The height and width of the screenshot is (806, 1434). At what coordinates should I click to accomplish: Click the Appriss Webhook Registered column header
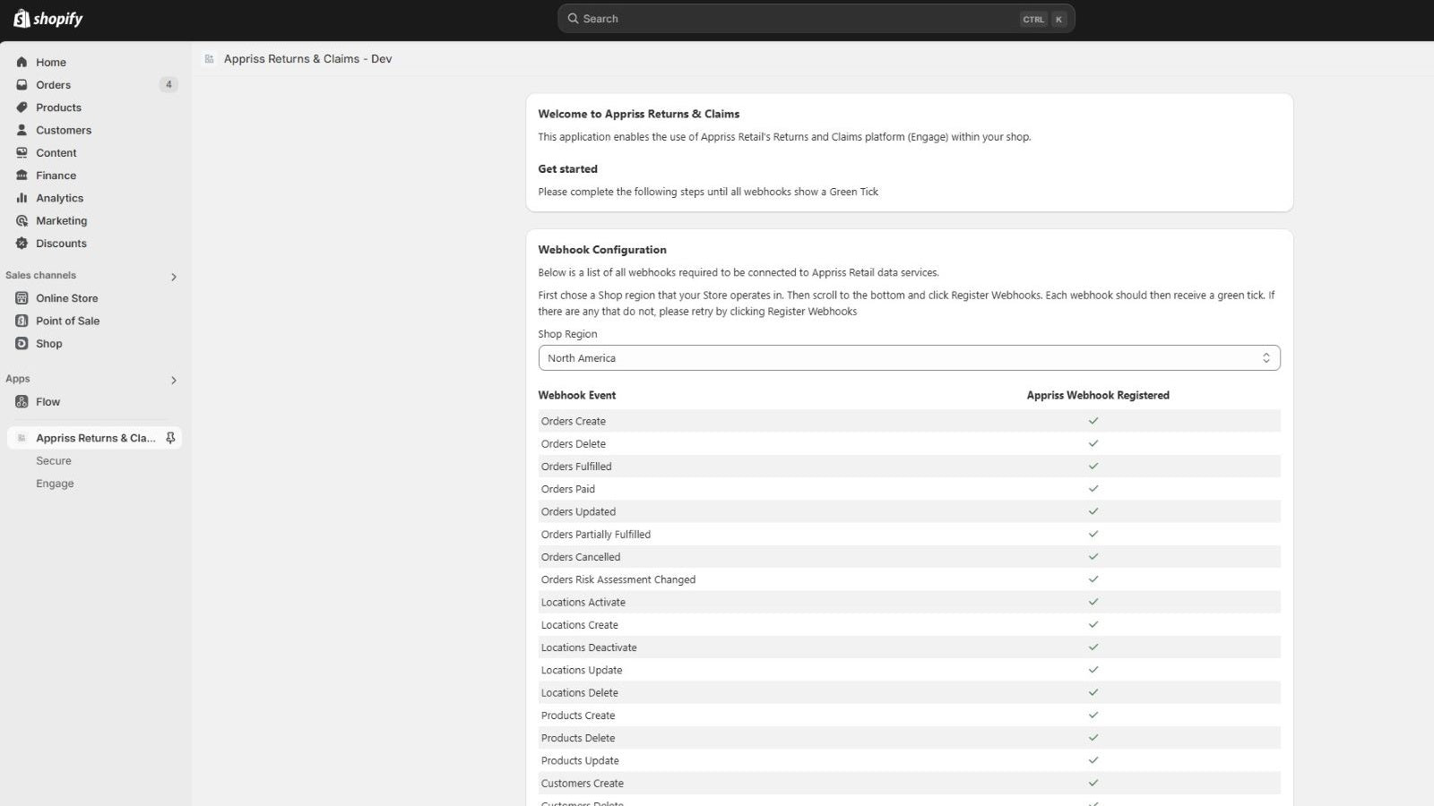click(x=1098, y=395)
